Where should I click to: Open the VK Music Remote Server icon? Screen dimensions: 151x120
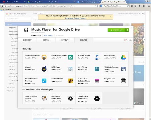point(123,69)
